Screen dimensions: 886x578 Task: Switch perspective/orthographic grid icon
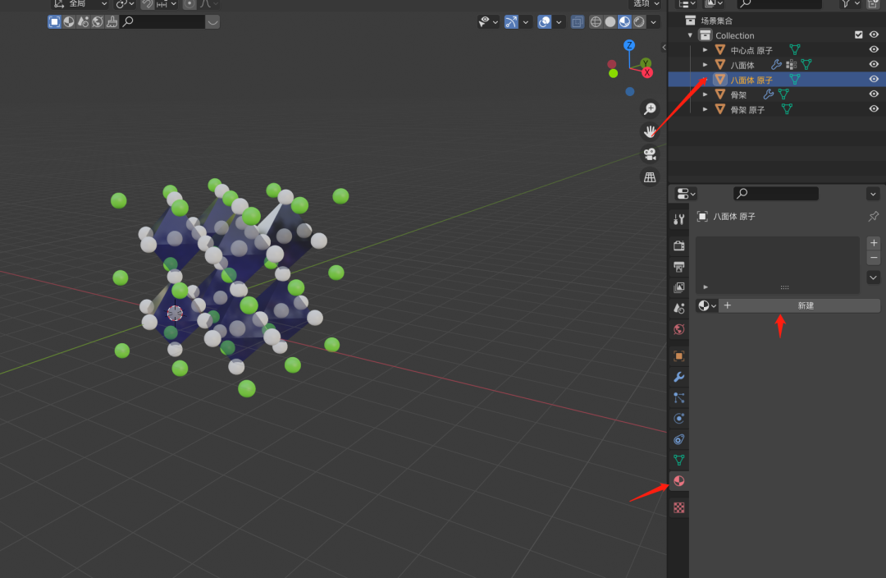point(650,177)
